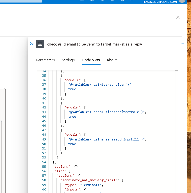This screenshot has width=191, height=193.
Task: Click line number 35 in gutter
Action: tap(44, 76)
